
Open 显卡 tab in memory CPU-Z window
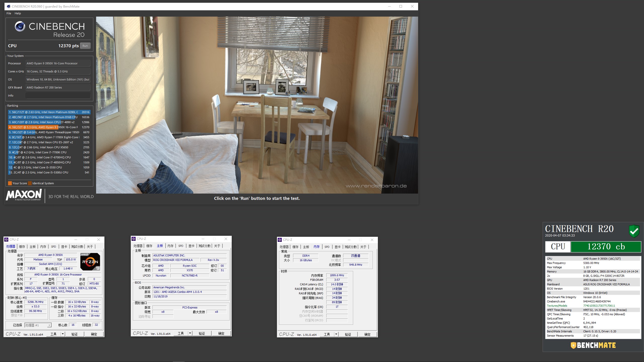tap(338, 247)
